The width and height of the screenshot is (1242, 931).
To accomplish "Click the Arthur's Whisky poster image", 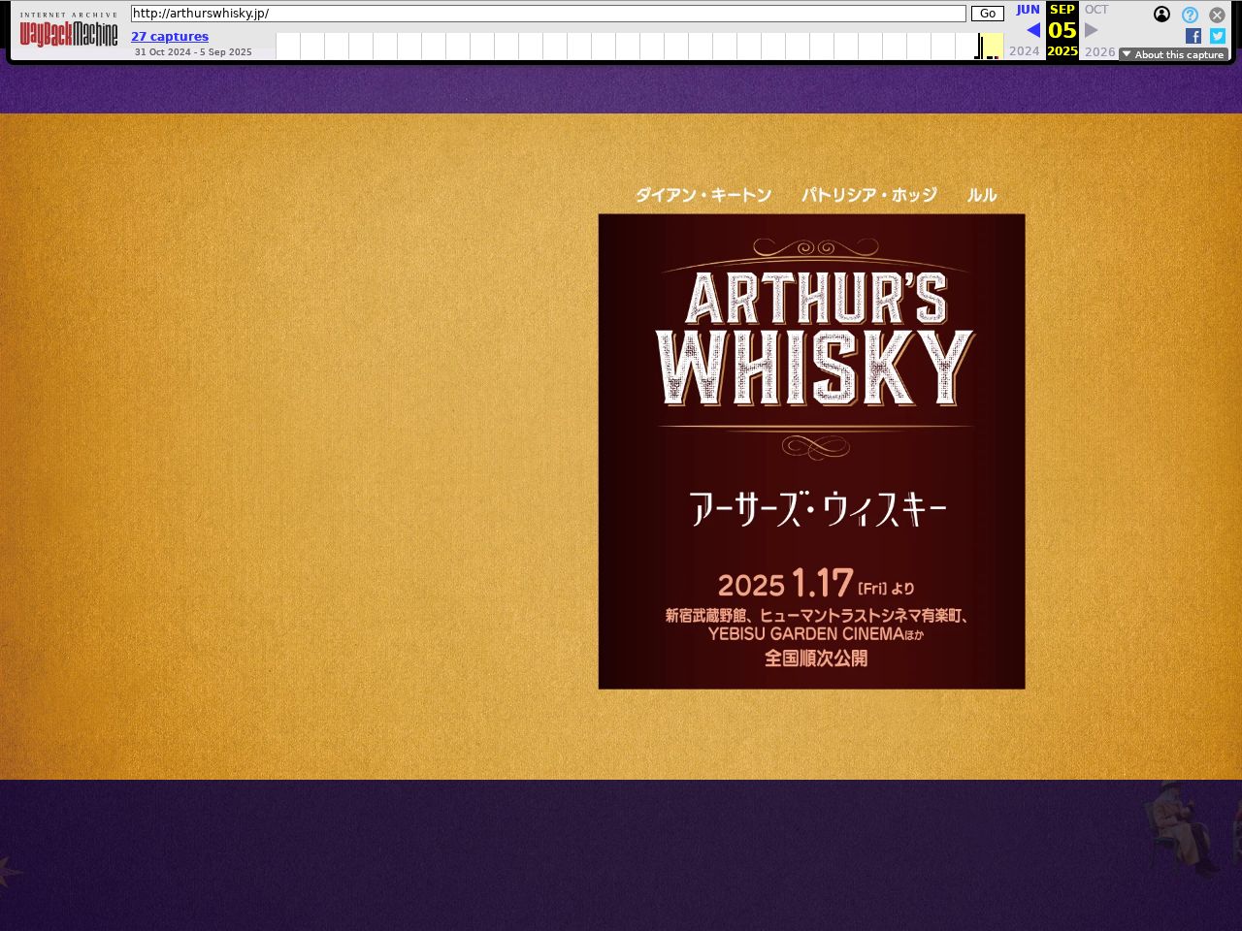I will [x=811, y=451].
